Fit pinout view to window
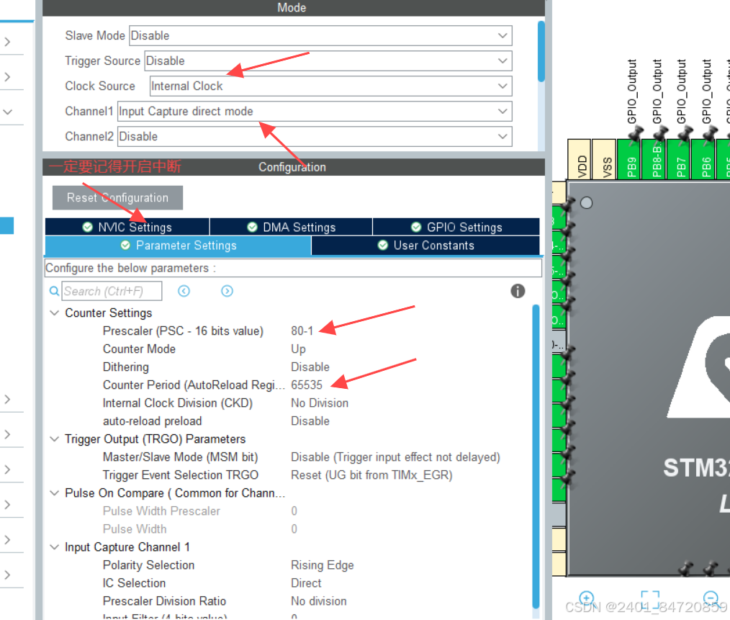This screenshot has height=620, width=730. coord(650,599)
